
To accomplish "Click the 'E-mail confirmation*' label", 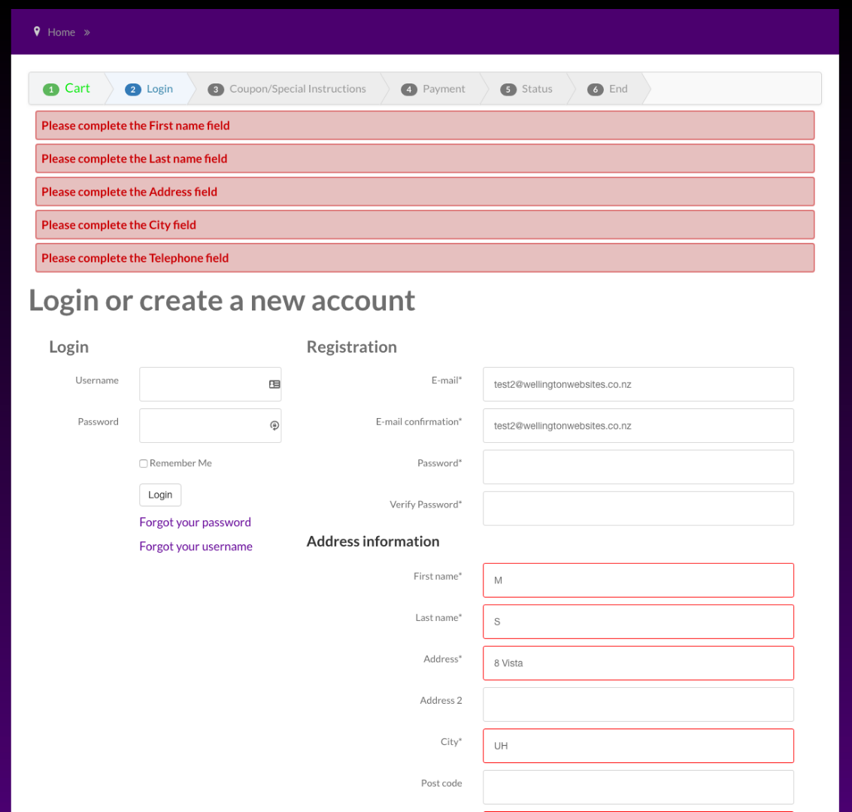I will click(x=419, y=422).
